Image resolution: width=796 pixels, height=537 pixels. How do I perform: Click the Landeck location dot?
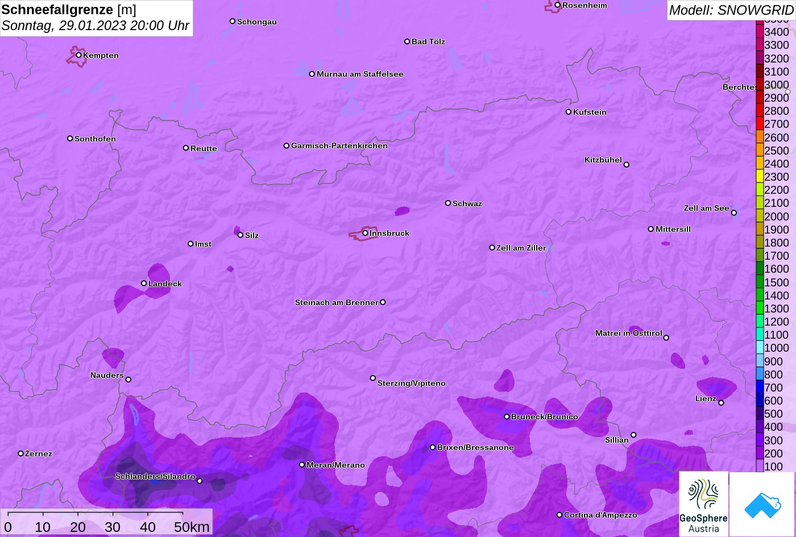144,284
